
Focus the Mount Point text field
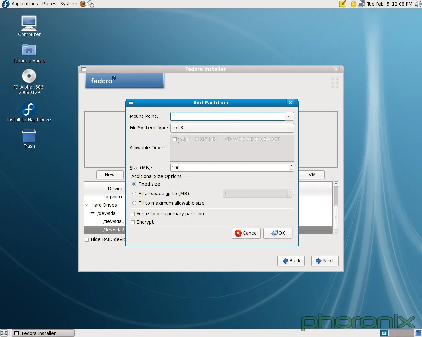click(x=228, y=116)
